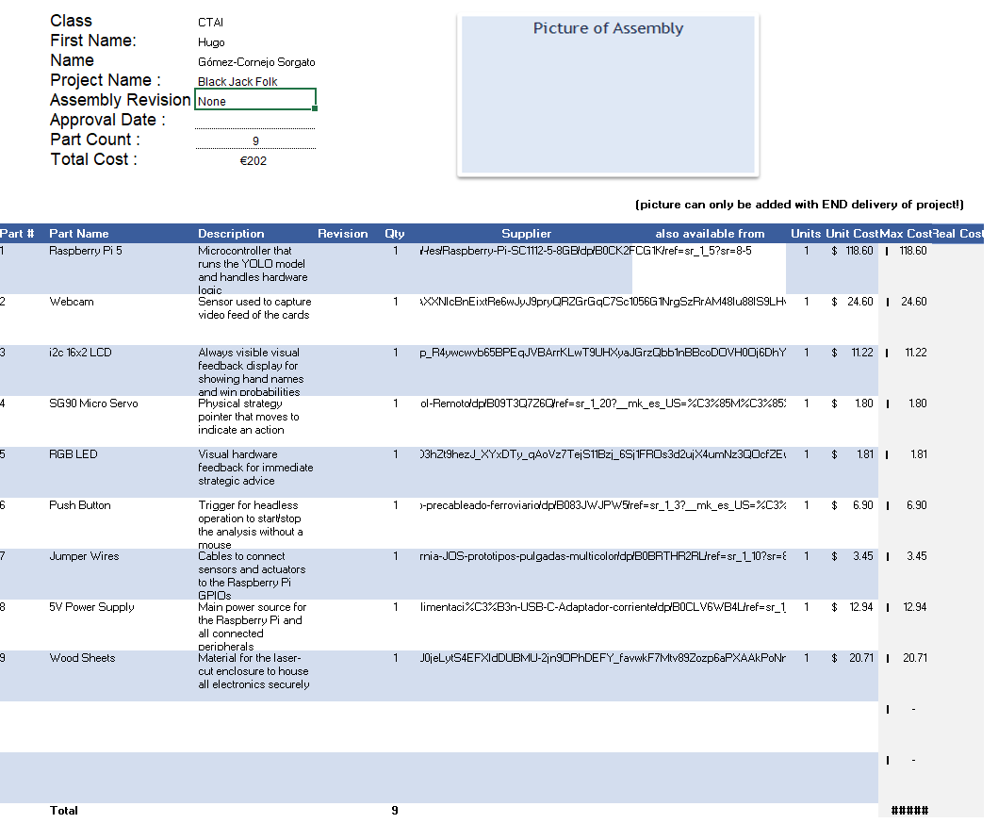The height and width of the screenshot is (823, 998).
Task: Click the 'also available from' header
Action: coord(711,234)
